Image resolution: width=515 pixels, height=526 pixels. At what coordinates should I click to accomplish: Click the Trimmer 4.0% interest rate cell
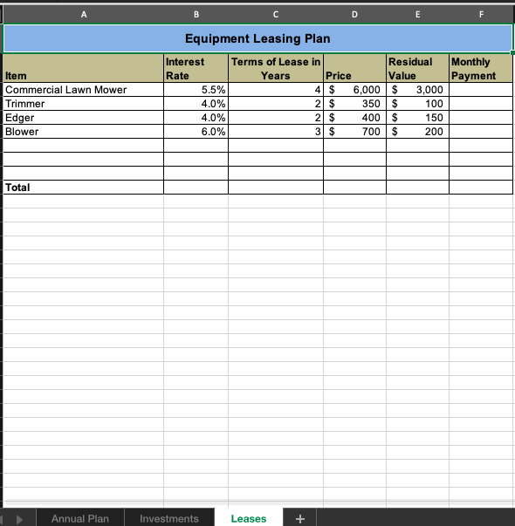(196, 104)
